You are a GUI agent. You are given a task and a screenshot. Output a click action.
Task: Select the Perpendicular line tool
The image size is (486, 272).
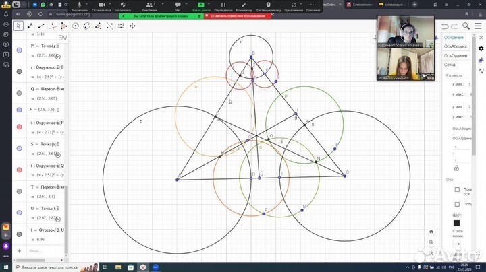(53, 26)
